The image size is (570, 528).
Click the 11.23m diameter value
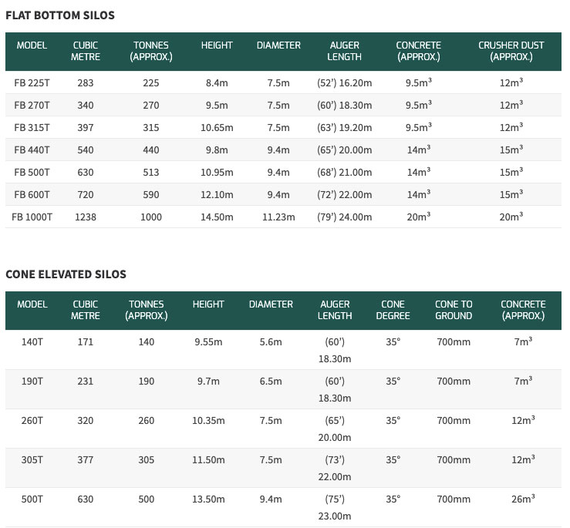pyautogui.click(x=278, y=217)
